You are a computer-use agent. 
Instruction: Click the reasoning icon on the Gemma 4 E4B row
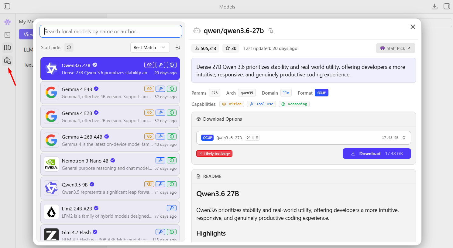coord(172,89)
